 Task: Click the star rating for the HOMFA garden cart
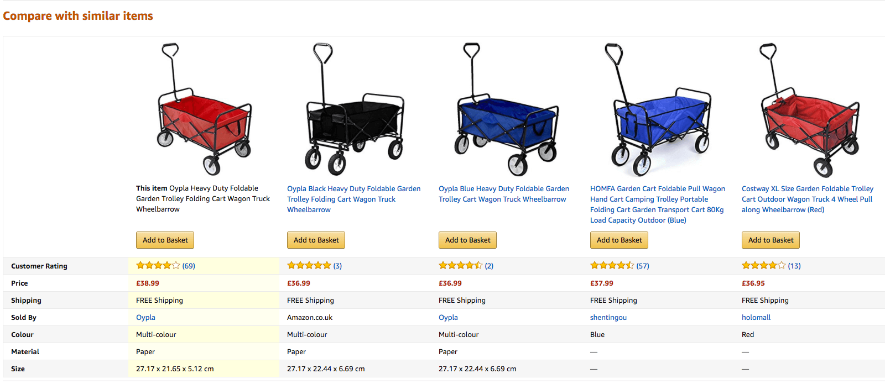click(611, 265)
